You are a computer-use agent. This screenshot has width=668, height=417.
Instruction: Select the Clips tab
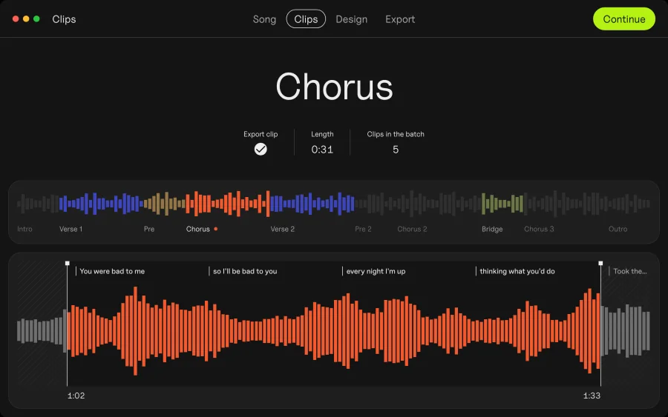[306, 19]
